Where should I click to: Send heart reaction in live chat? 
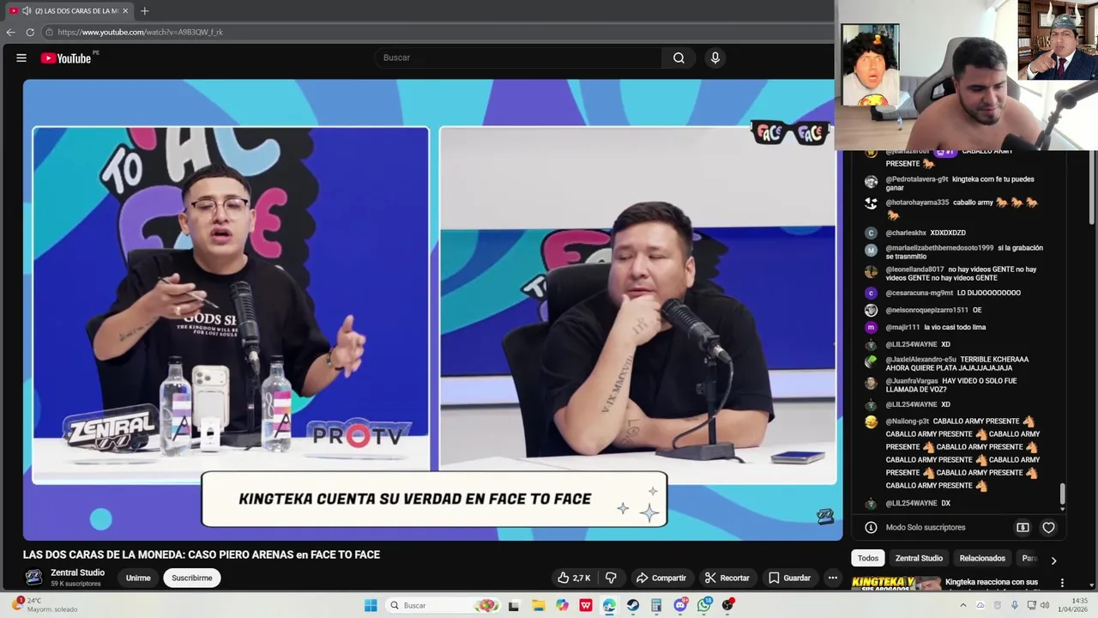point(1048,527)
